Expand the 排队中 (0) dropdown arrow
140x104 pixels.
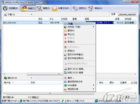pos(31,78)
